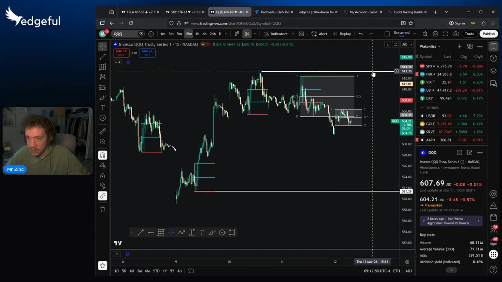This screenshot has width=502, height=282.
Task: Select the 1m timeframe
Action: pyautogui.click(x=163, y=34)
